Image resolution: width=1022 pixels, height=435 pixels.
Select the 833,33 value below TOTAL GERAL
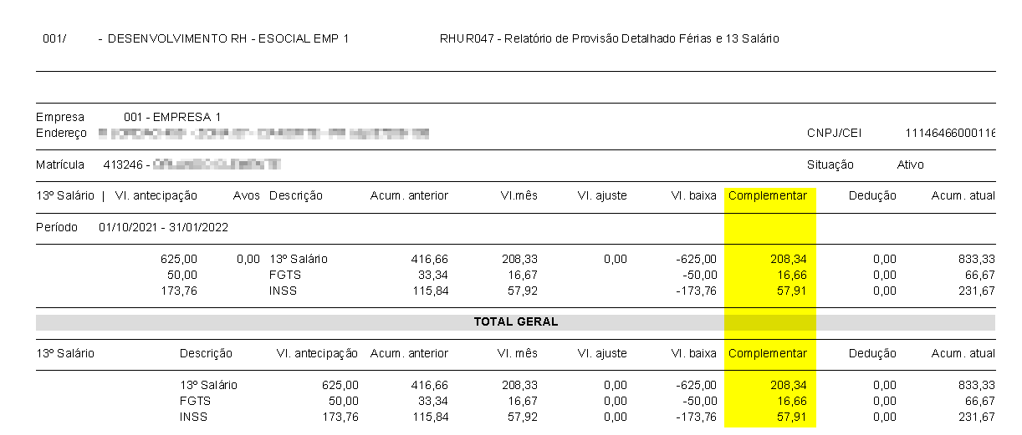click(977, 385)
